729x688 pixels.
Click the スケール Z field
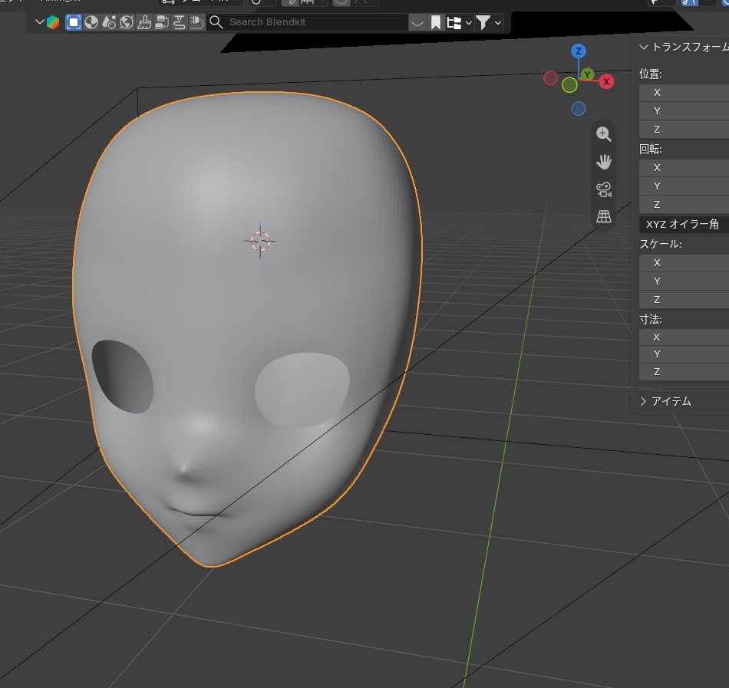pyautogui.click(x=684, y=300)
